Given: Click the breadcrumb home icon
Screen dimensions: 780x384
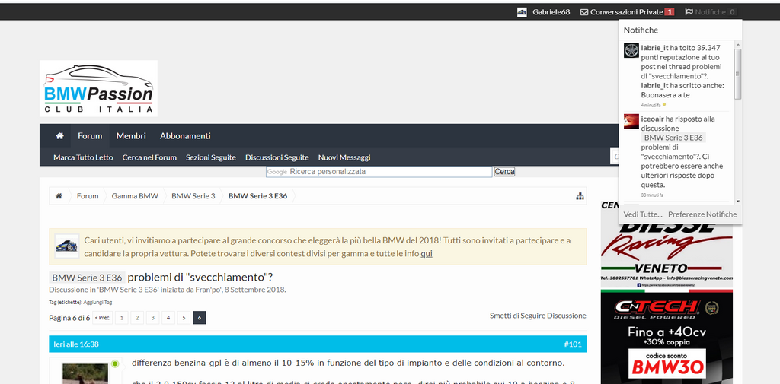Looking at the screenshot, I should point(59,195).
